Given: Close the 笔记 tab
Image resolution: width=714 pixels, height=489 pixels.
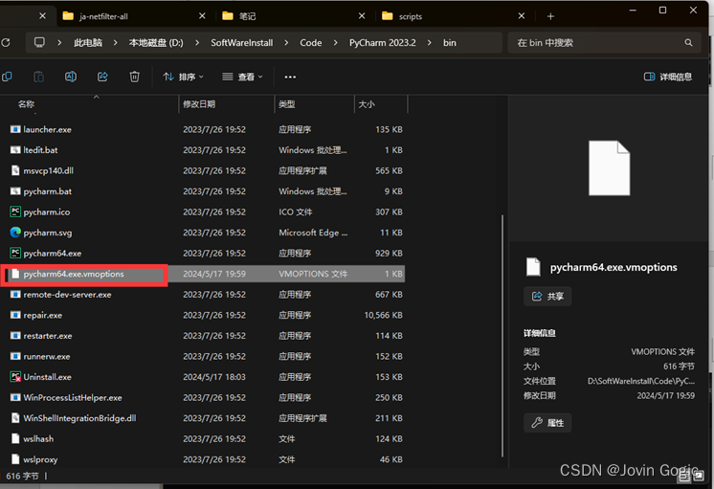Looking at the screenshot, I should 362,16.
